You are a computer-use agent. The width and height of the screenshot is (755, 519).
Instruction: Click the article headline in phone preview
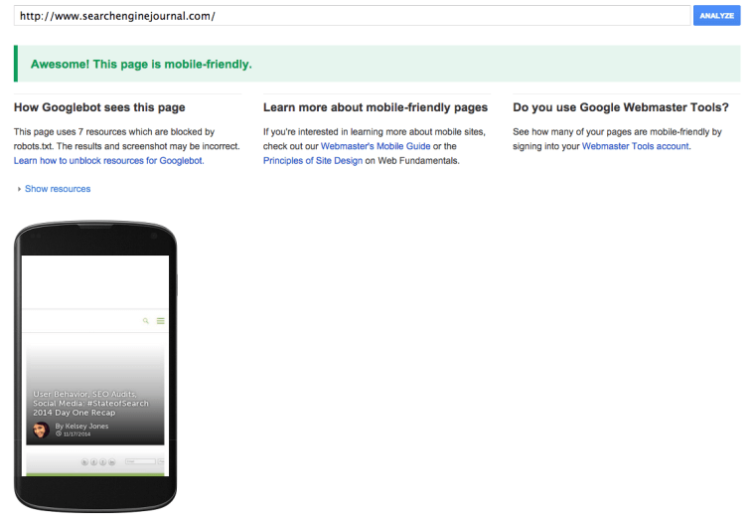(x=88, y=401)
